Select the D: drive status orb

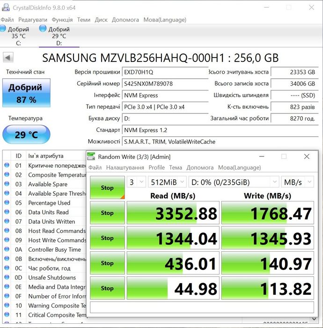[43, 29]
